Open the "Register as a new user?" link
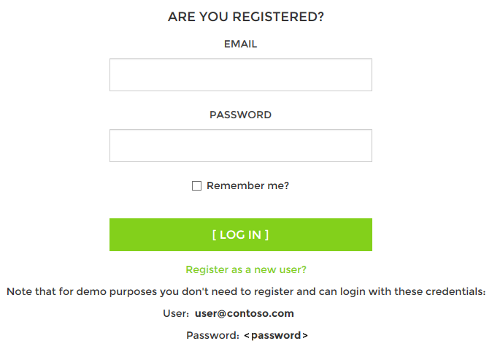Viewport: 492px width, 349px height. click(246, 269)
